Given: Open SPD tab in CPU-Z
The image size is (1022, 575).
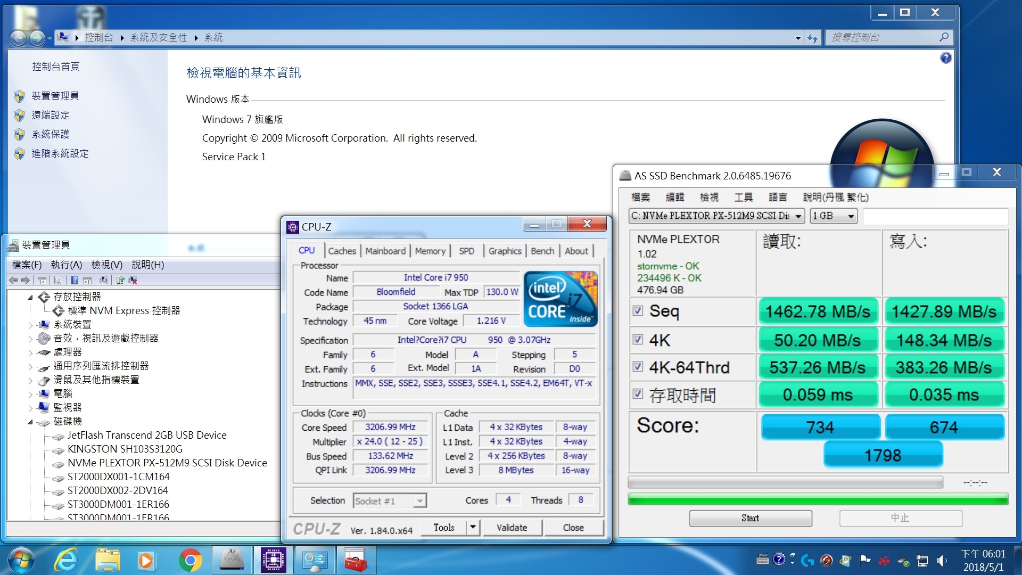Looking at the screenshot, I should [466, 251].
